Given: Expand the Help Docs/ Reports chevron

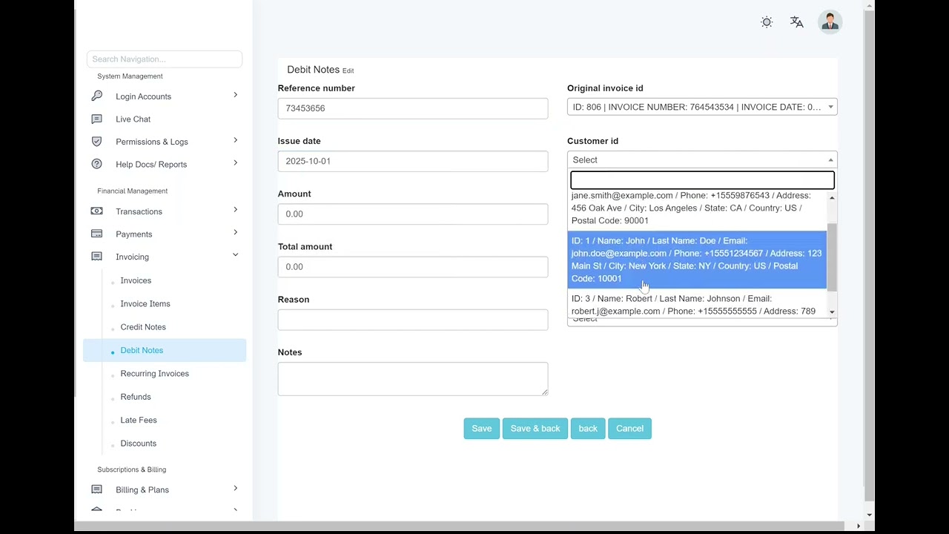Looking at the screenshot, I should [x=236, y=163].
